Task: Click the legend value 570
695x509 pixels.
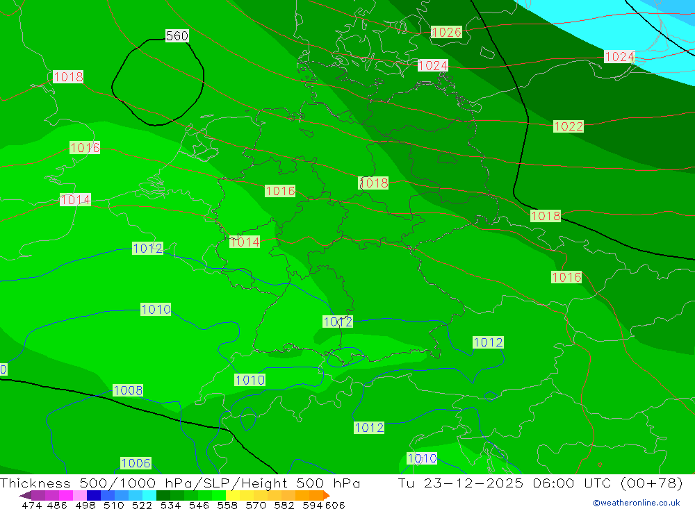Action: click(256, 506)
